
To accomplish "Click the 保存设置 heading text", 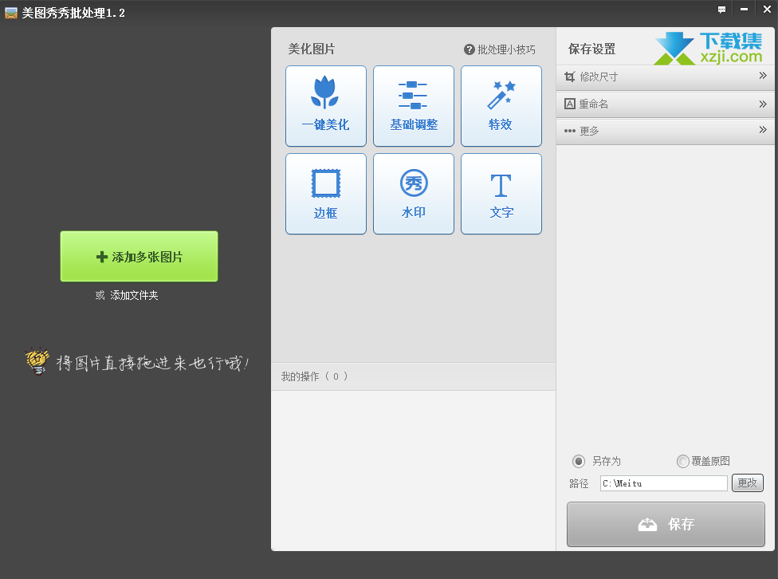I will pos(592,49).
